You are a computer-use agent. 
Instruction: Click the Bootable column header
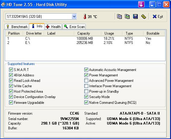pos(154,33)
